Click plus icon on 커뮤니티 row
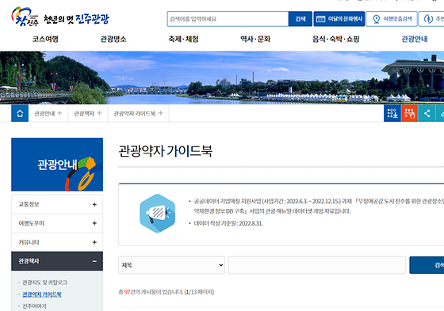Image resolution: width=444 pixels, height=311 pixels. [x=94, y=242]
